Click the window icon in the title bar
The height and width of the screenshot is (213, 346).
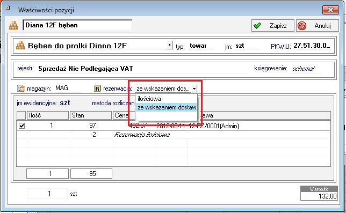click(x=8, y=8)
